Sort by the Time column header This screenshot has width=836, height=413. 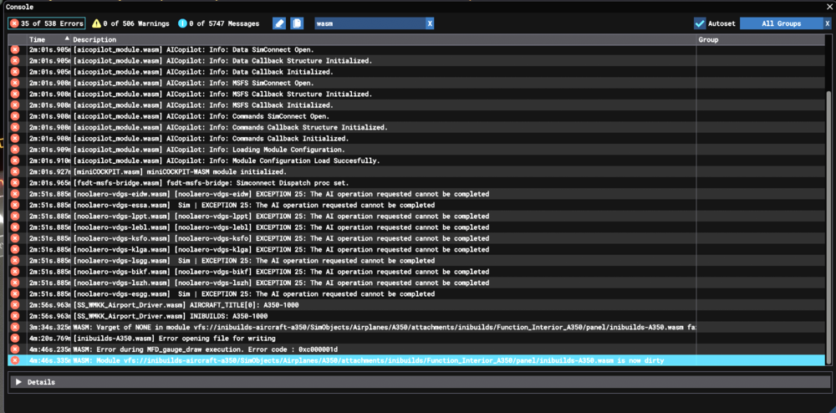(x=38, y=39)
